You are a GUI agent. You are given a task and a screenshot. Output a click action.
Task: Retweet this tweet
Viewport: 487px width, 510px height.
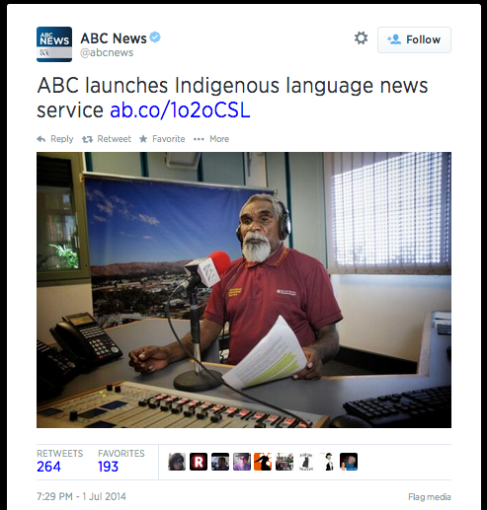pos(107,139)
